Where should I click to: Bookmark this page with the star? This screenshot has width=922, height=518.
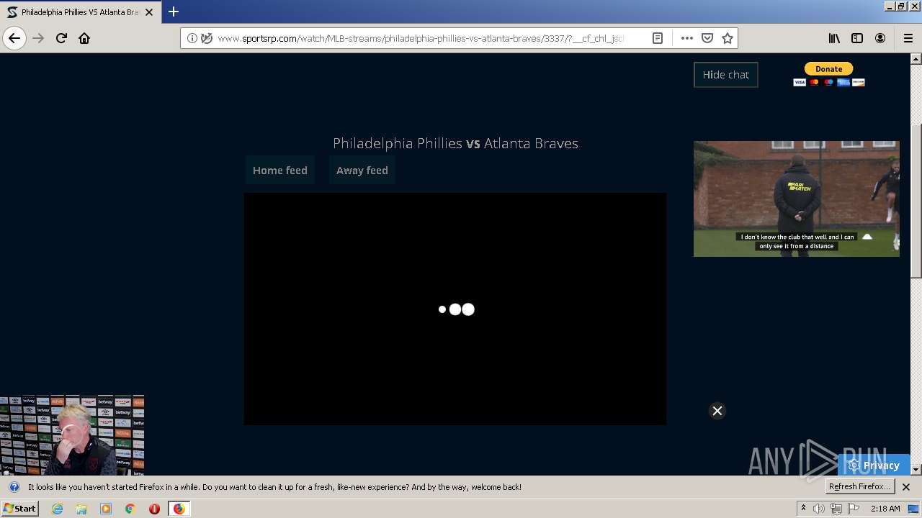point(728,38)
